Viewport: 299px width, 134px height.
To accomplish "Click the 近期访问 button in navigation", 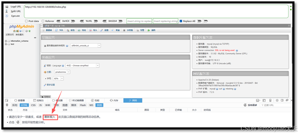I will tap(9, 35).
